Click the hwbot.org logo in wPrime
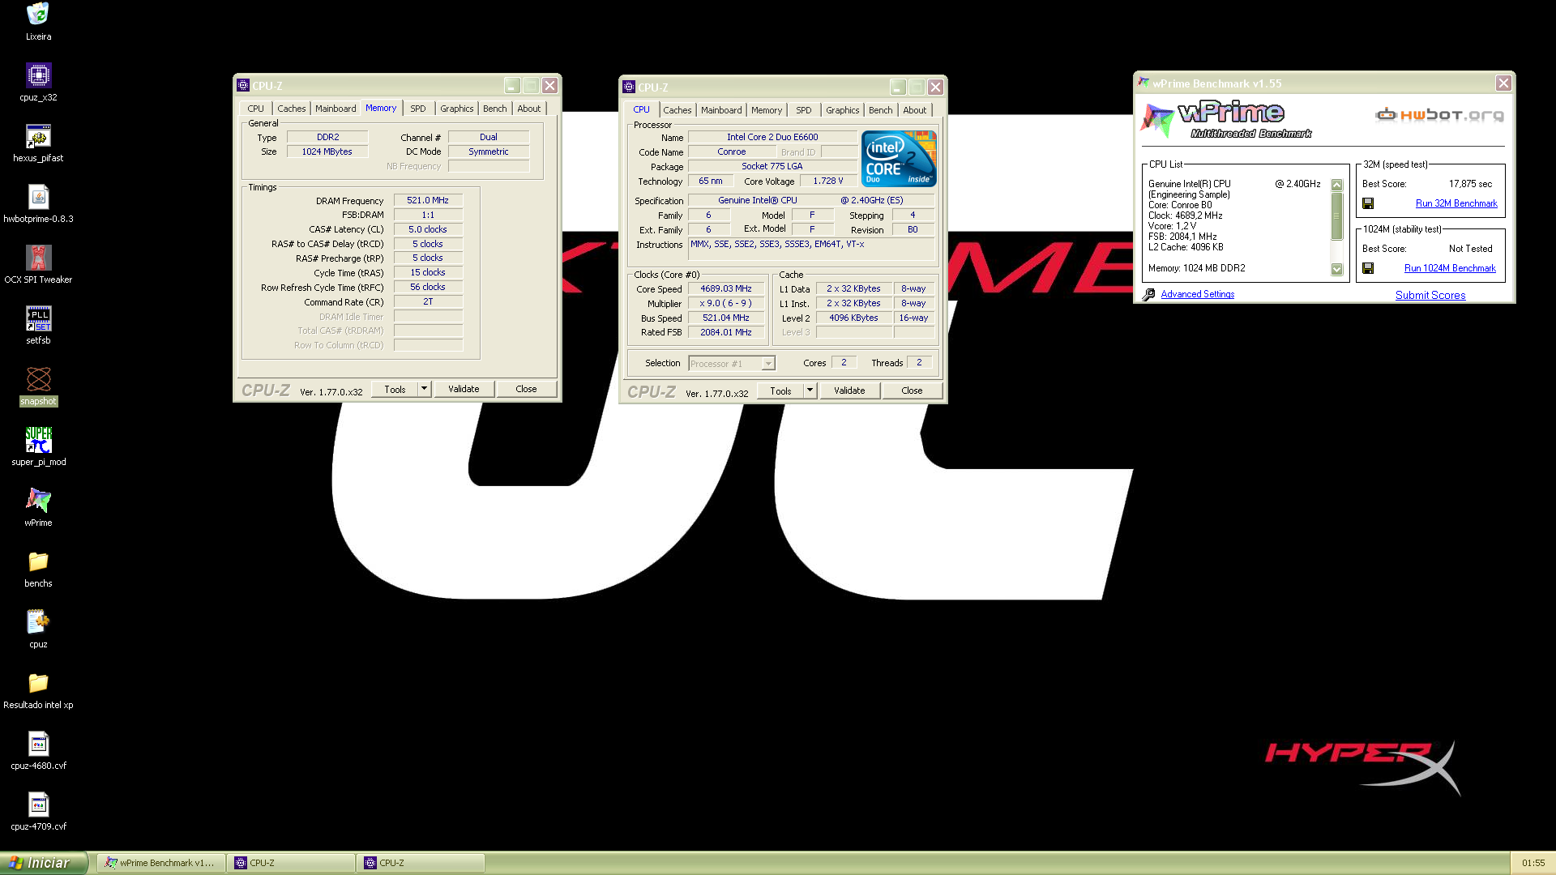 pyautogui.click(x=1439, y=115)
